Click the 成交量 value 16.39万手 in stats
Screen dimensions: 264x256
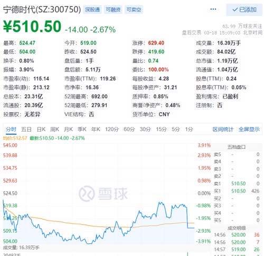(229, 43)
